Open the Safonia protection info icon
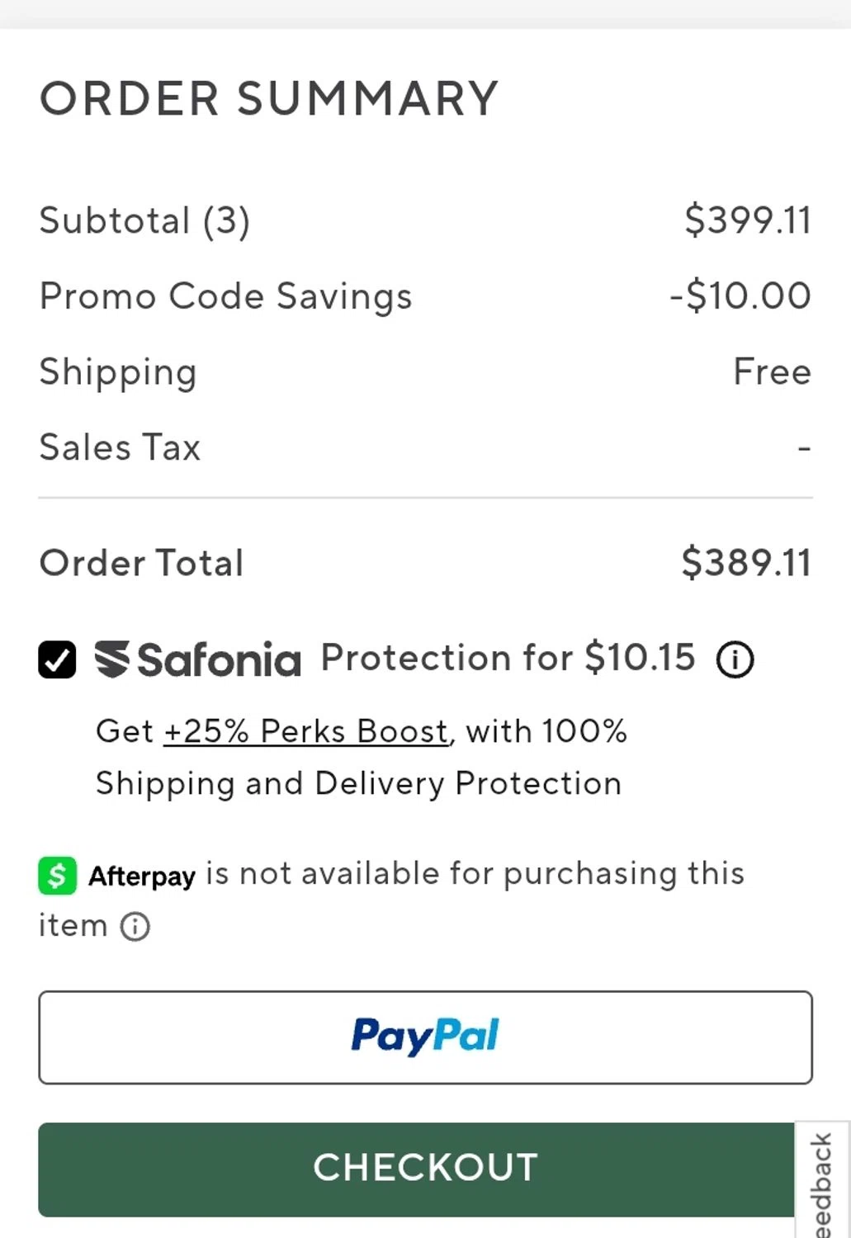 tap(735, 659)
